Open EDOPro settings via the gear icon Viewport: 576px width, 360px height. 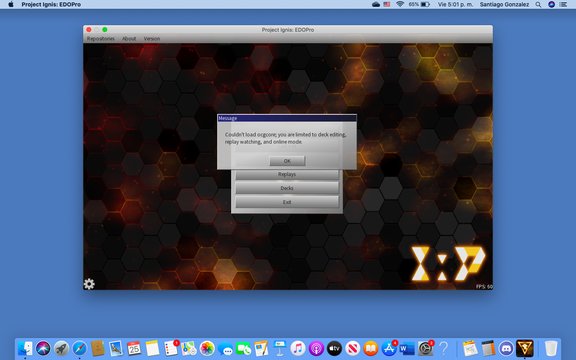89,284
